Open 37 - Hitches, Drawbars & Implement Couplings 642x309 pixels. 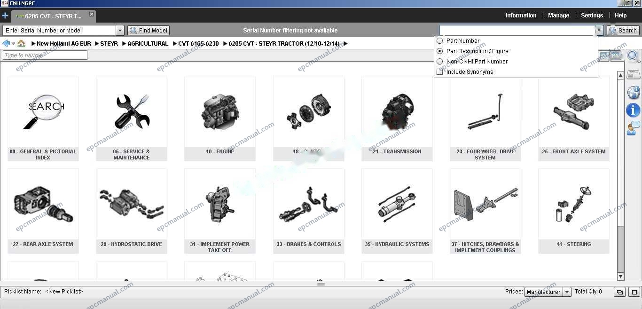485,211
